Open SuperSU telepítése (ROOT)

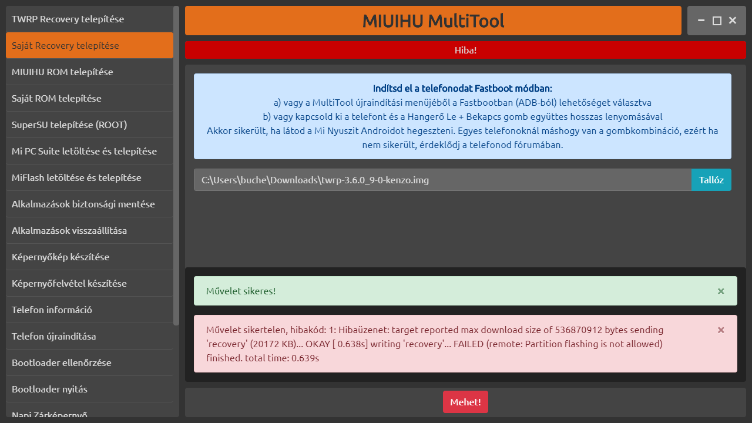(89, 125)
